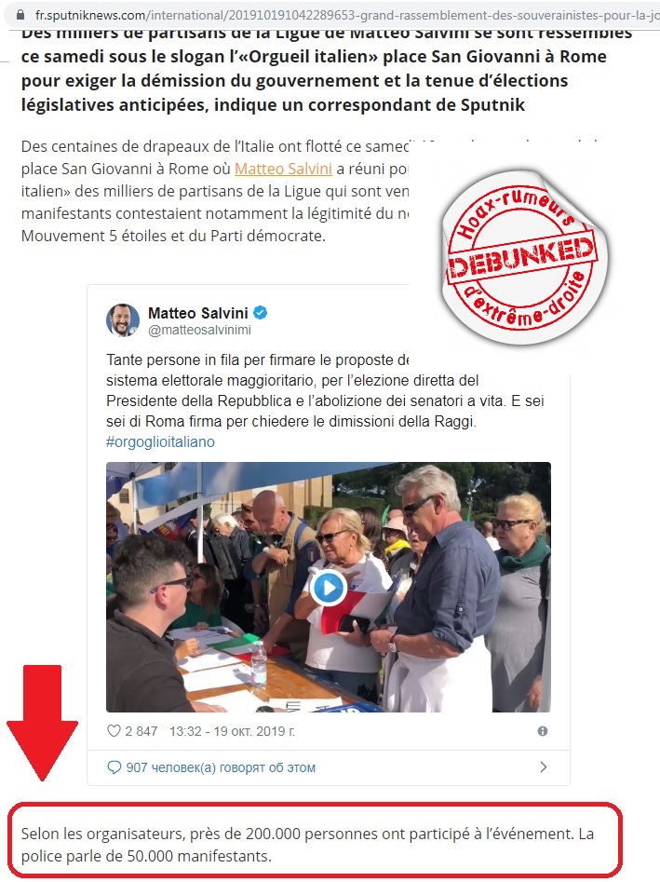Open the Matteo Salvini hyperlink in article
The image size is (660, 882).
click(283, 169)
